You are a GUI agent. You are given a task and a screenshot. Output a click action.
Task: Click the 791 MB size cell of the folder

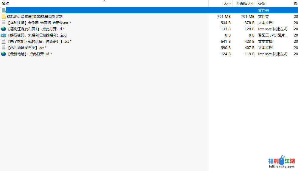224,17
